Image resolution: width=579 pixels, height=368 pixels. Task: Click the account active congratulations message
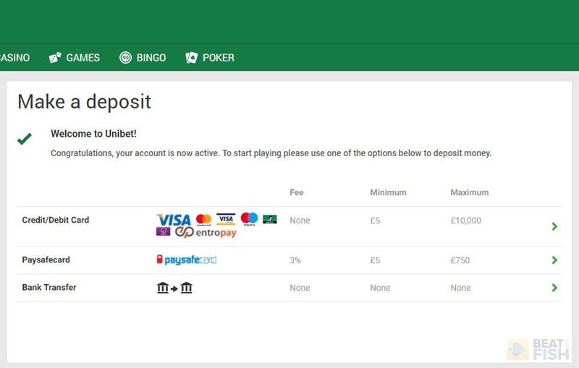(x=271, y=153)
